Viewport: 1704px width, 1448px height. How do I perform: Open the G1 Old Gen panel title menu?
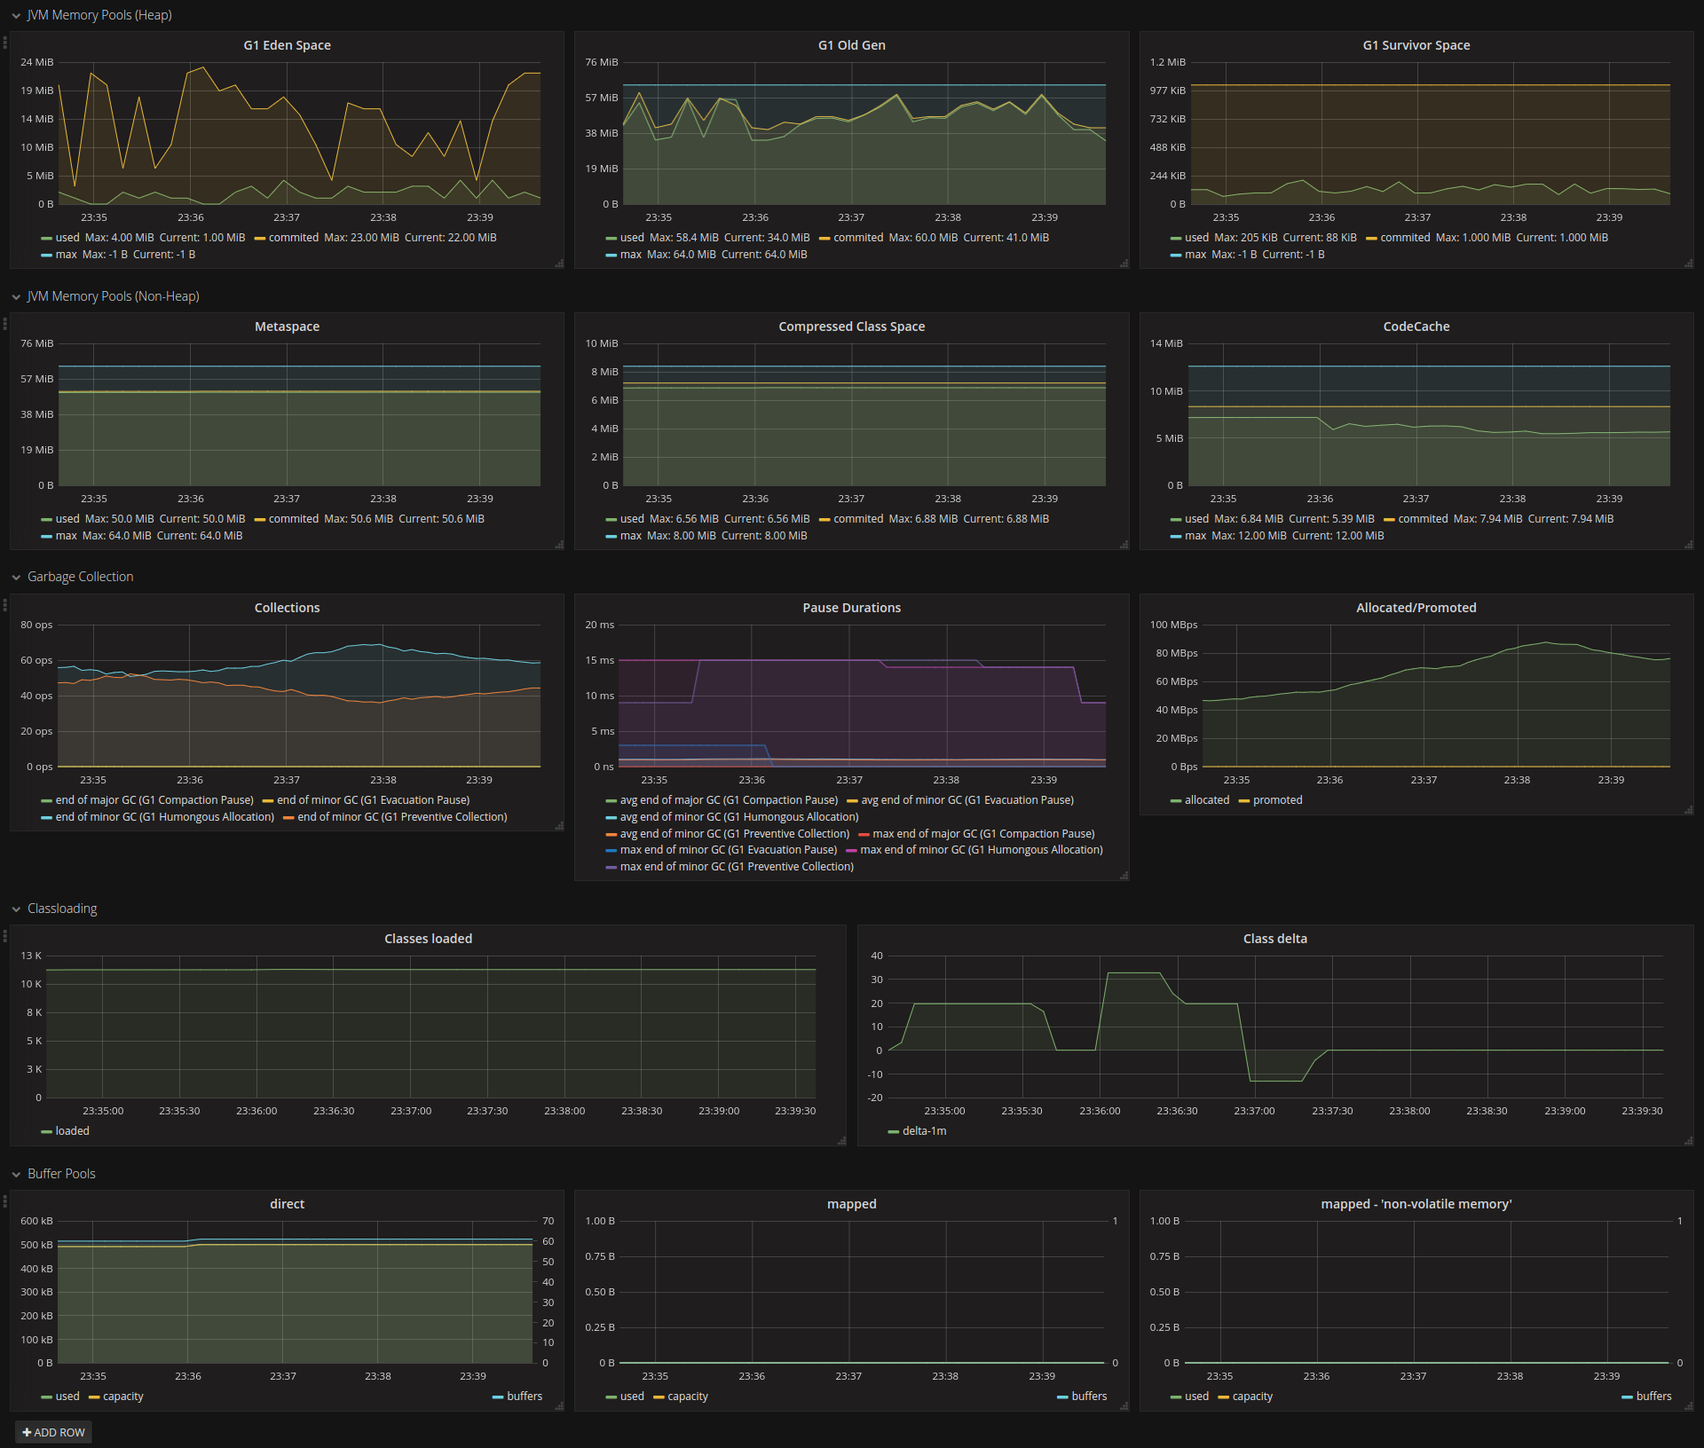(851, 45)
